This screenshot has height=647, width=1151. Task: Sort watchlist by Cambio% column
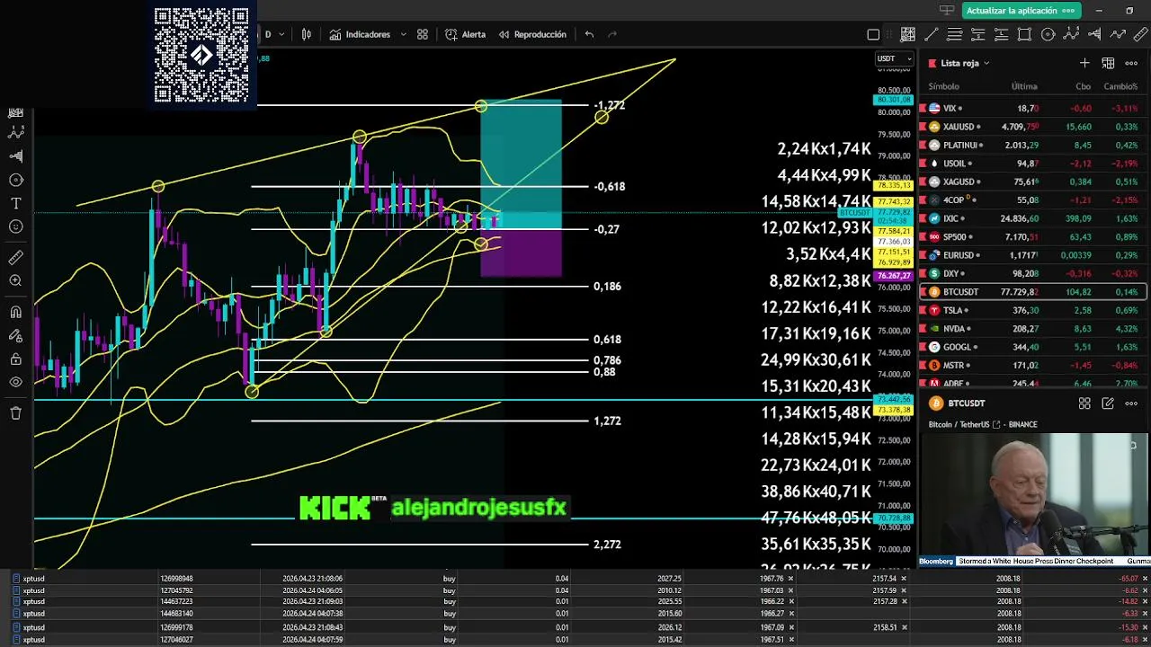(x=1120, y=86)
